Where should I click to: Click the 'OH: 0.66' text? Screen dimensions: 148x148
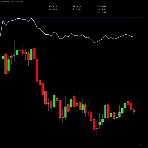tap(101, 9)
